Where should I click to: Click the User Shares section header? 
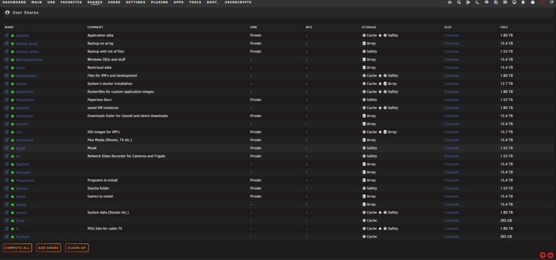tap(26, 13)
